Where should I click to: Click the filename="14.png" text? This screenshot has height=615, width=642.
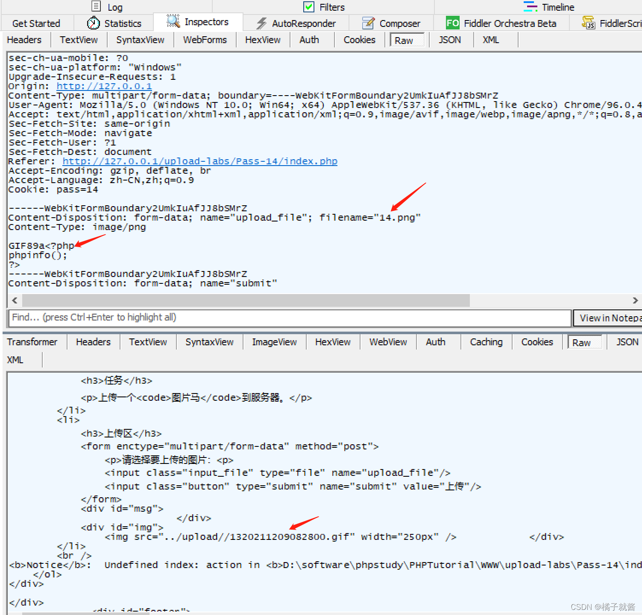370,218
